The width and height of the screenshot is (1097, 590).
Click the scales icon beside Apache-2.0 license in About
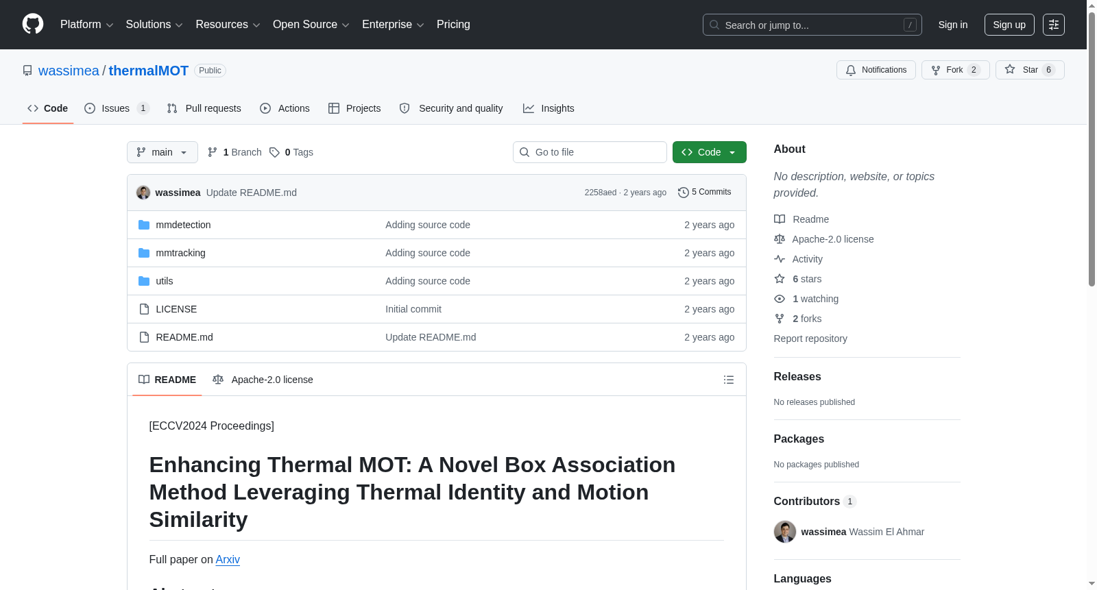tap(780, 239)
